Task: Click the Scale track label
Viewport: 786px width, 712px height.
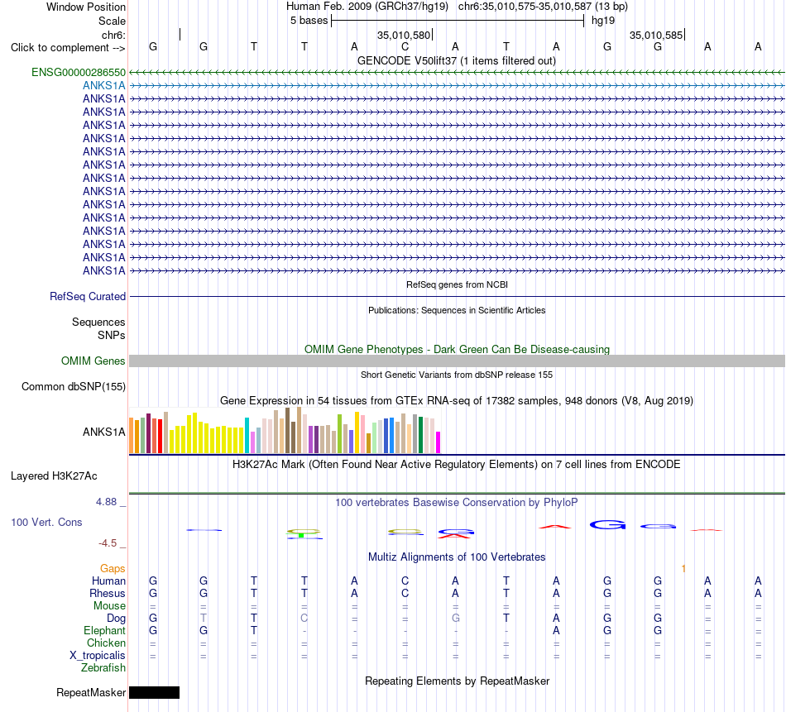Action: pyautogui.click(x=112, y=21)
